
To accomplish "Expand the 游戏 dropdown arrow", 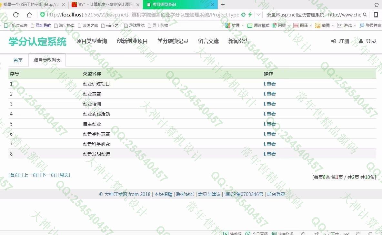I will pyautogui.click(x=355, y=26).
